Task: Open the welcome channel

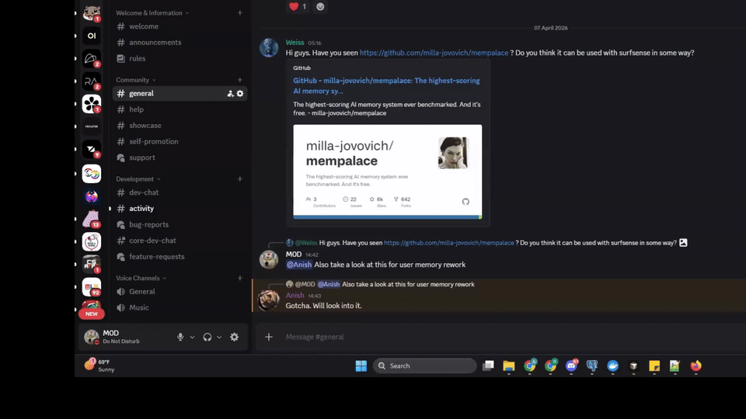Action: [x=180, y=26]
